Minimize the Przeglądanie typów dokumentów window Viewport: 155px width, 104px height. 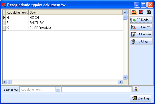click(137, 5)
